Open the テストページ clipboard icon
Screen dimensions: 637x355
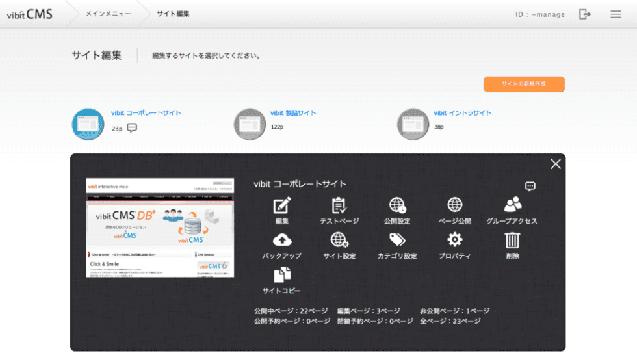(x=339, y=205)
